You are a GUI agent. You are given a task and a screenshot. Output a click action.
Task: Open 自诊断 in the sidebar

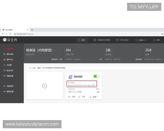(x=8, y=65)
